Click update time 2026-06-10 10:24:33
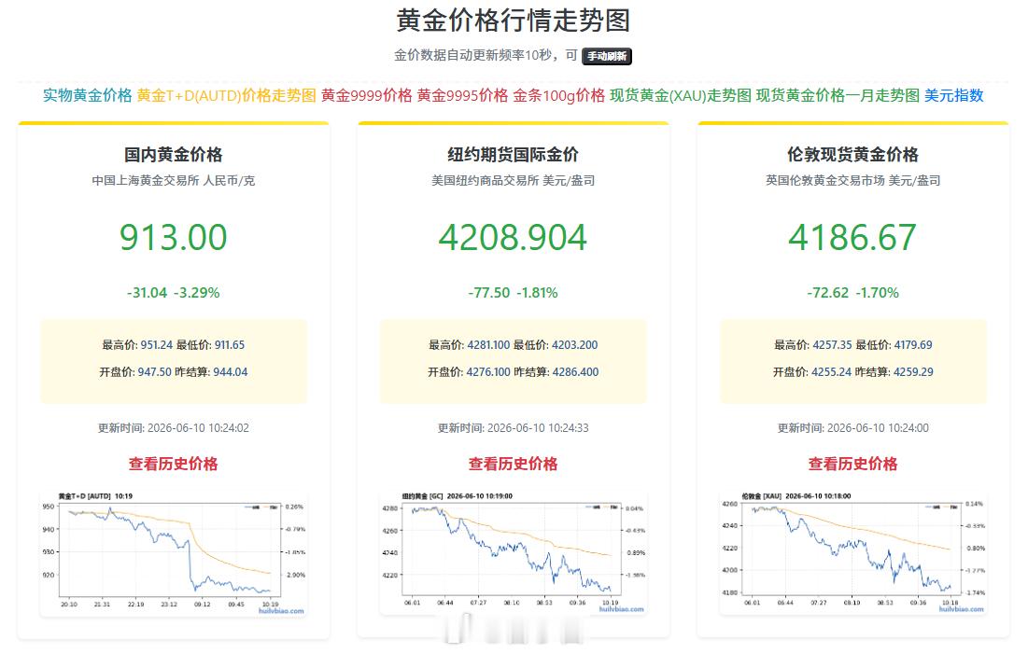The height and width of the screenshot is (654, 1028). click(538, 428)
